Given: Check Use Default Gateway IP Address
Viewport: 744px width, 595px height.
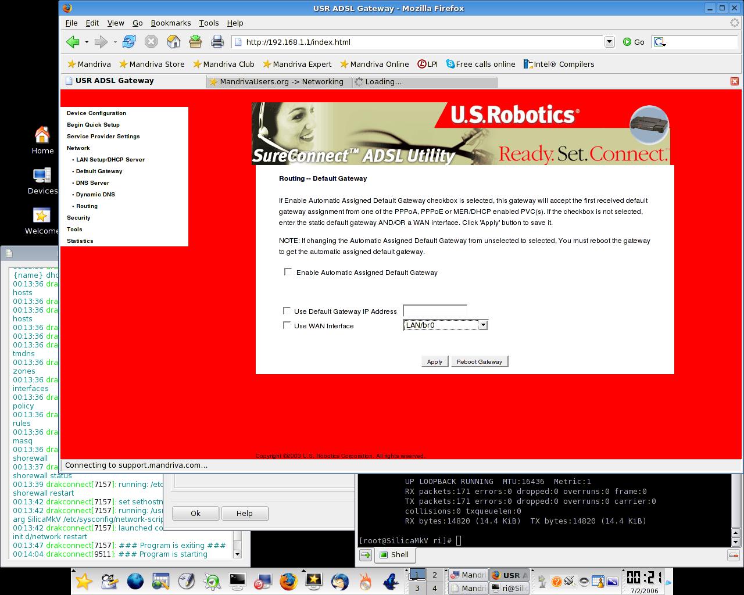Looking at the screenshot, I should (287, 311).
